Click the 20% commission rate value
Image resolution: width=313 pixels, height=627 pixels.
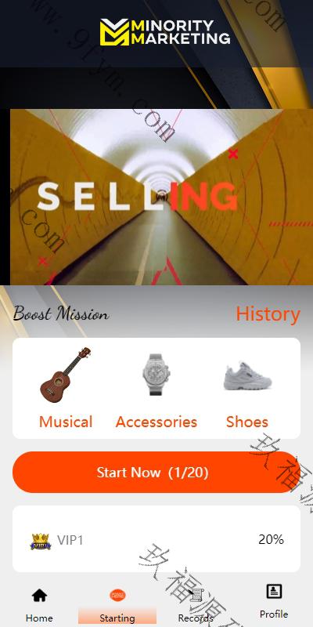click(271, 539)
